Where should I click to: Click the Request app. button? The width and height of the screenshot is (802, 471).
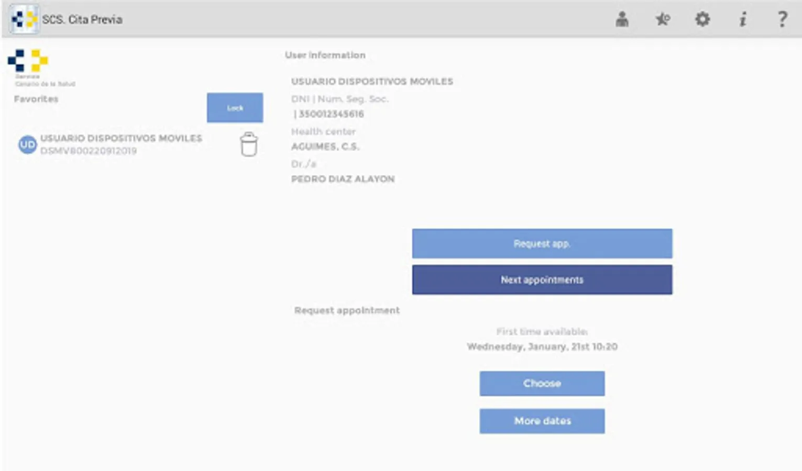(542, 243)
